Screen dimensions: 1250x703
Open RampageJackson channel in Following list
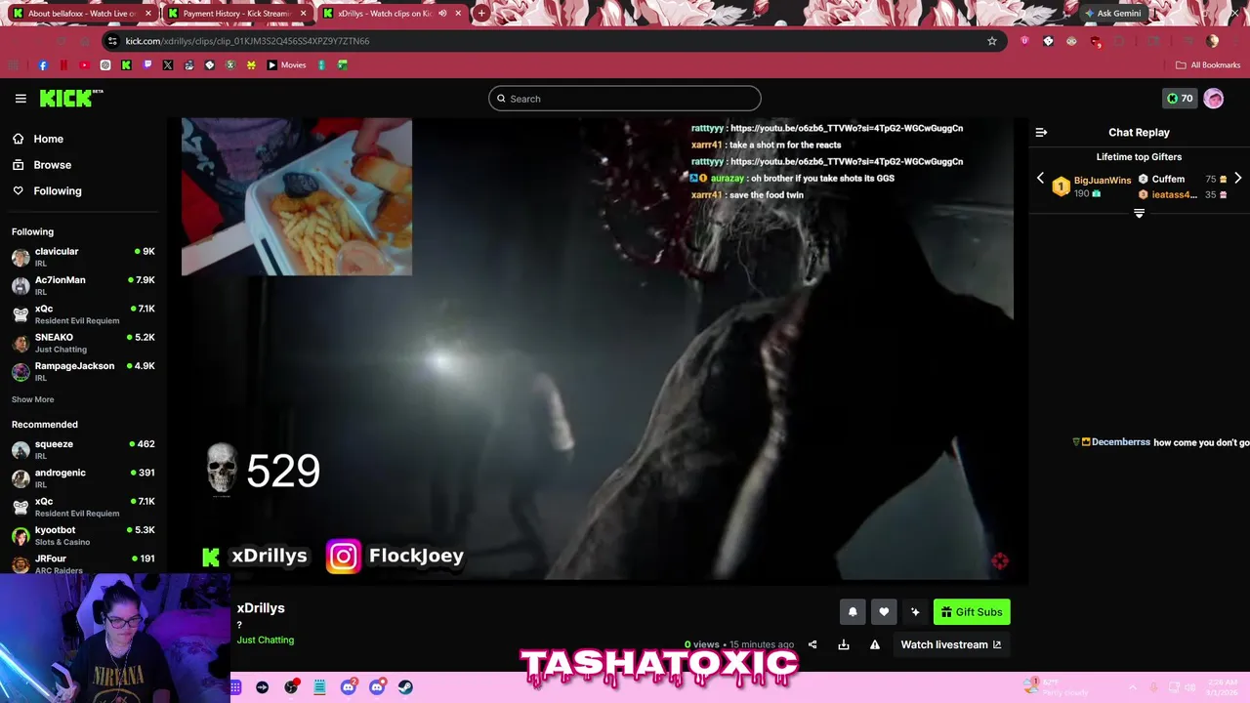[x=83, y=371]
